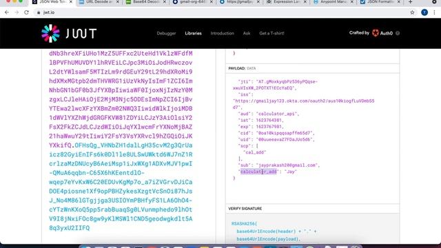Click the jwt.io address bar URL
The height and width of the screenshot is (248, 441).
click(49, 12)
